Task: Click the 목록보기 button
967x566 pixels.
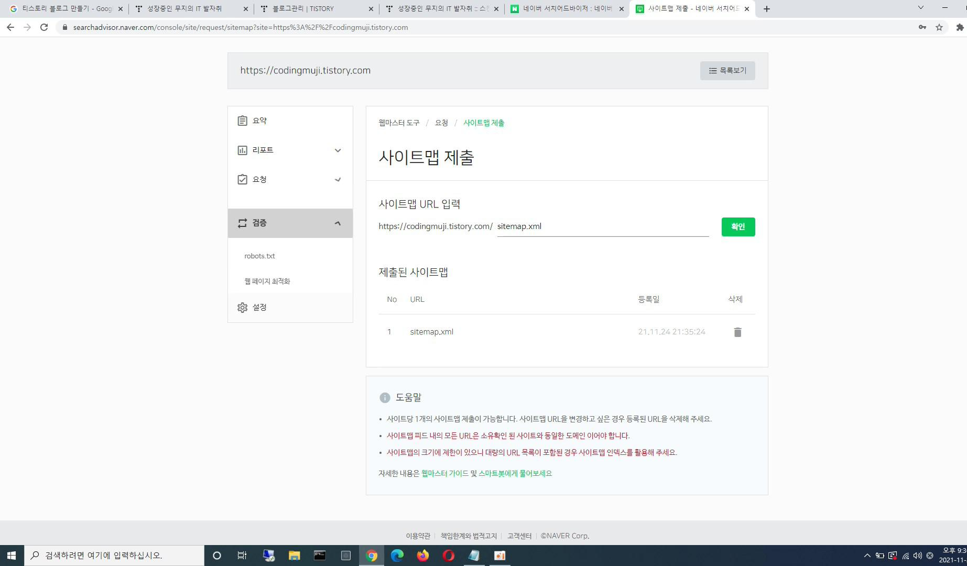Action: (x=727, y=71)
